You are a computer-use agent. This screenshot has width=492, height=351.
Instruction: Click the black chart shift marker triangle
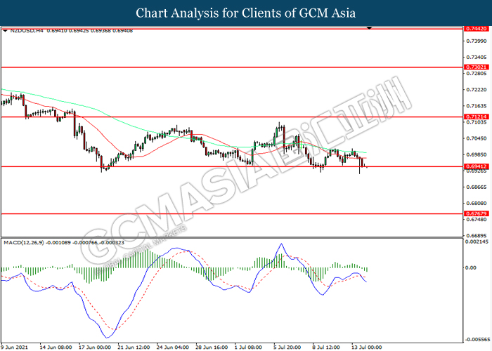[369, 28]
